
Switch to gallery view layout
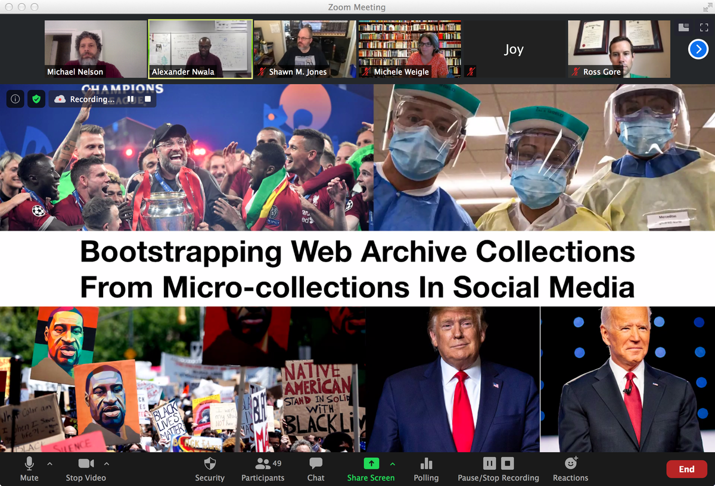tap(683, 27)
